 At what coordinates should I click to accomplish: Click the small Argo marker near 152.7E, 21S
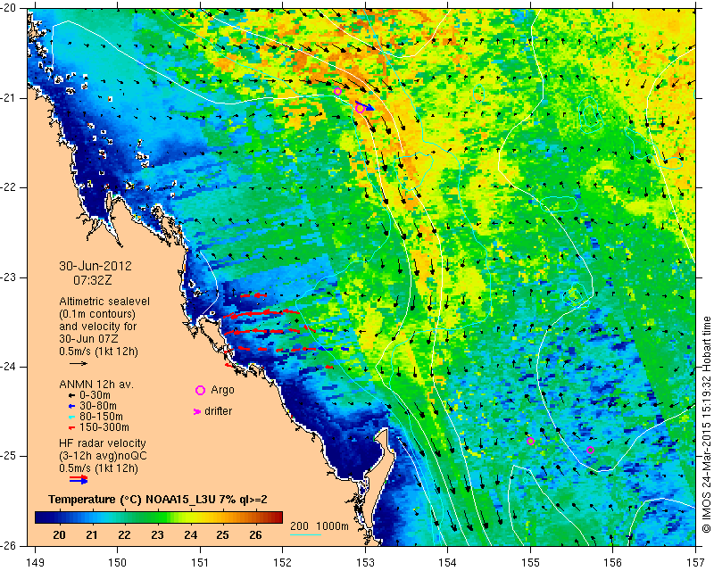(337, 92)
